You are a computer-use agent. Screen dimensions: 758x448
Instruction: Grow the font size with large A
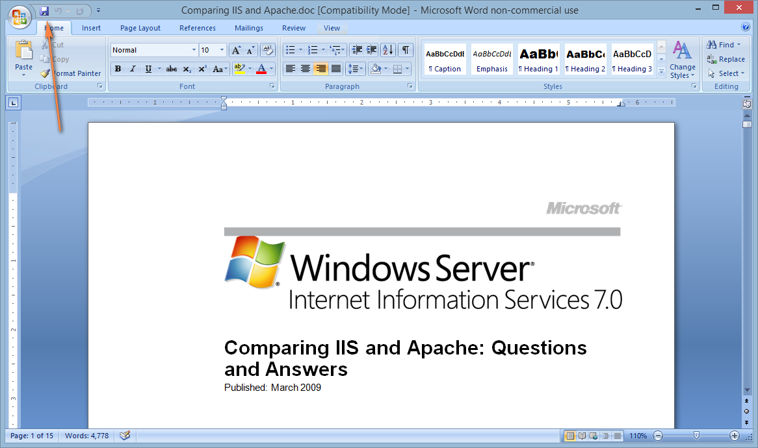pyautogui.click(x=236, y=50)
